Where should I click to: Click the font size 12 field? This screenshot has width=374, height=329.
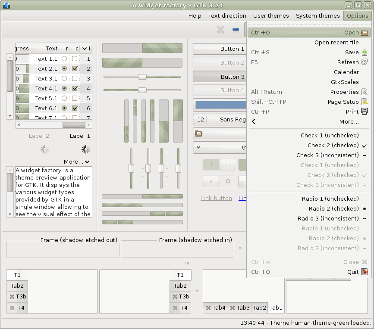(x=200, y=120)
